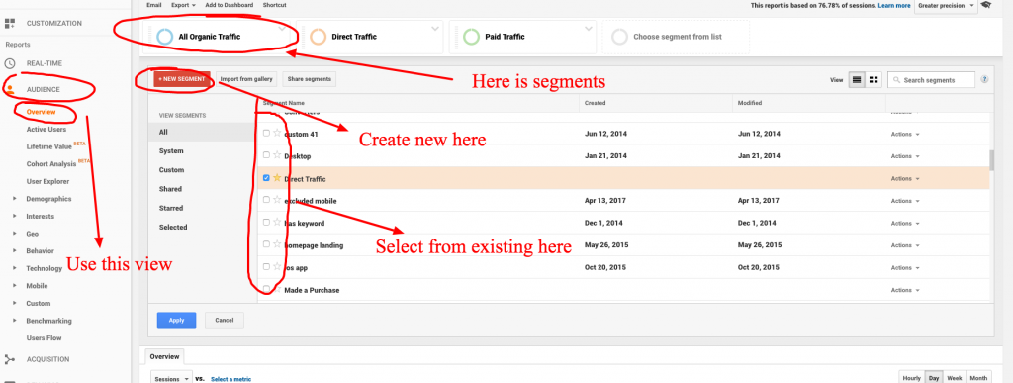Check the Made a Purchase checkbox
Viewport: 1013px width, 383px height.
pyautogui.click(x=266, y=289)
